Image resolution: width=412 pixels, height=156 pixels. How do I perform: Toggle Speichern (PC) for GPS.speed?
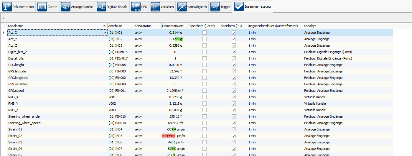[x=234, y=91]
